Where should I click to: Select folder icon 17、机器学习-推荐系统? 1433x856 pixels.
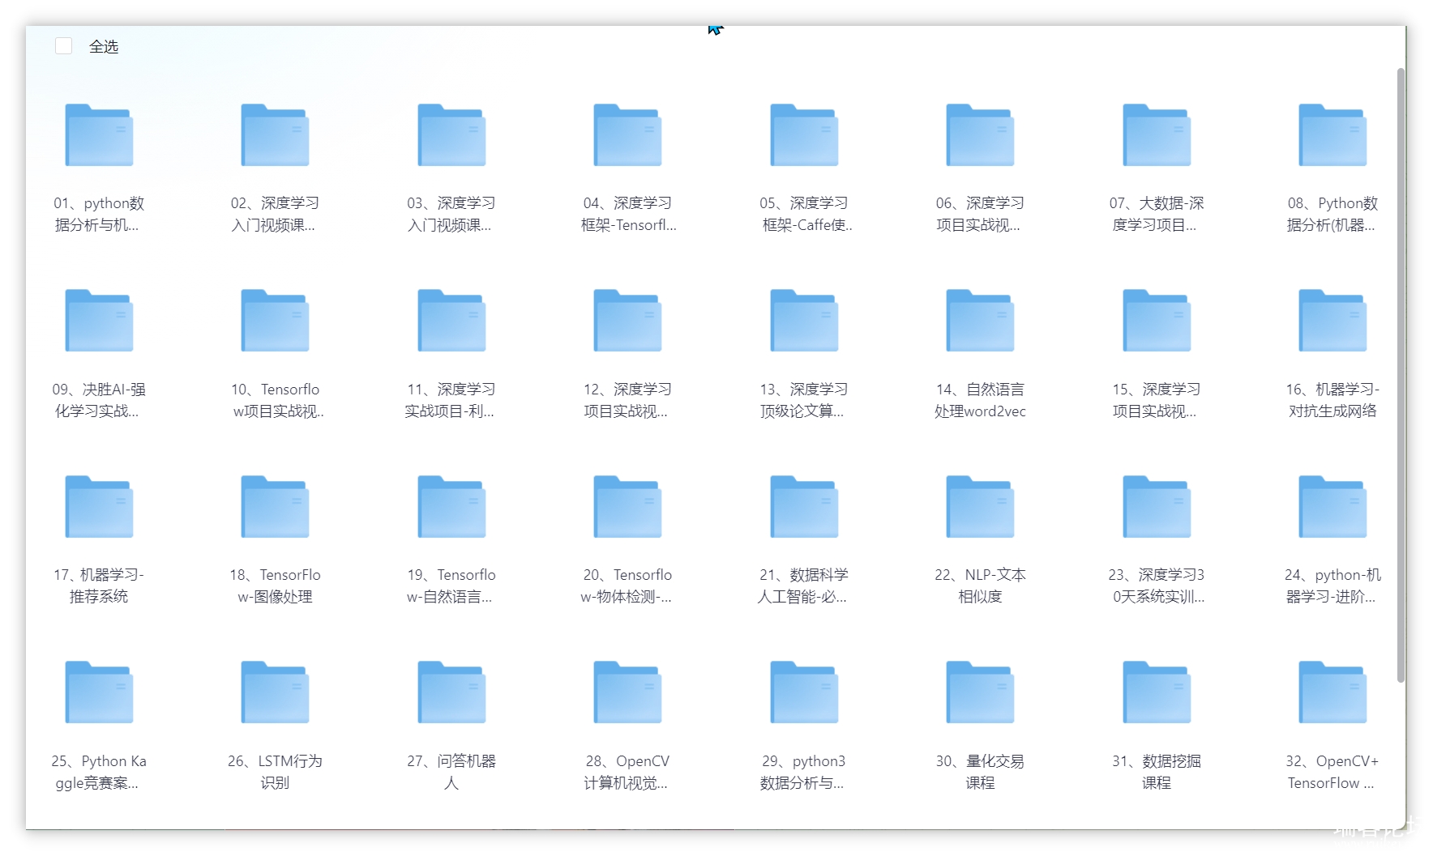[99, 507]
